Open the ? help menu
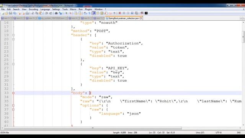This screenshot has height=138, width=245. coord(106,9)
